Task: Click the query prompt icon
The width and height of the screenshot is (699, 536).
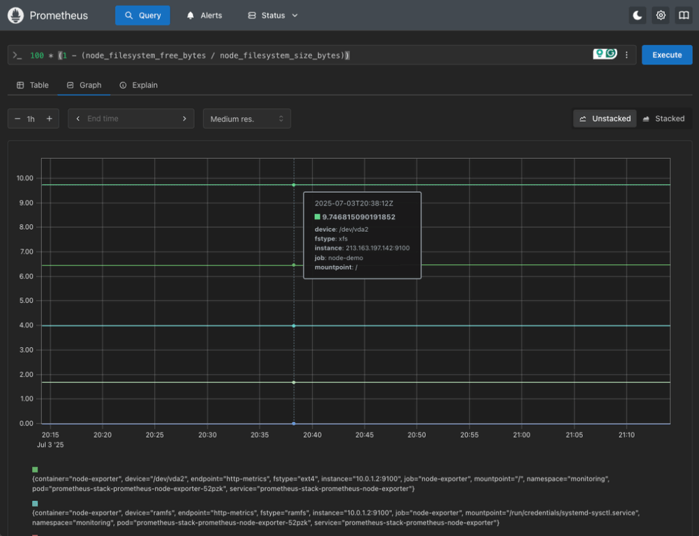Action: pos(17,55)
